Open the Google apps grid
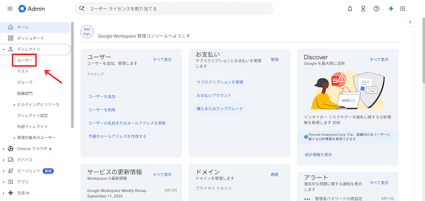The image size is (425, 201). point(403,8)
